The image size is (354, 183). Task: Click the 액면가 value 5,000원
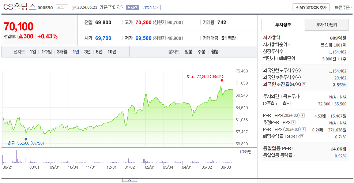(329, 59)
